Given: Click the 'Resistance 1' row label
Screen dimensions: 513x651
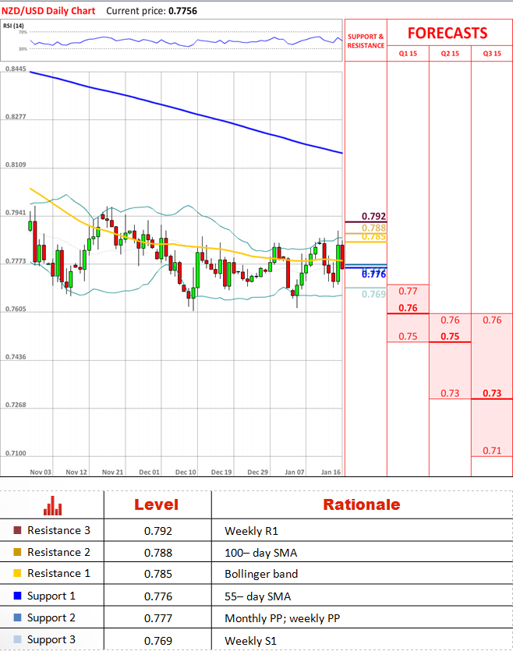Looking at the screenshot, I should (x=58, y=573).
